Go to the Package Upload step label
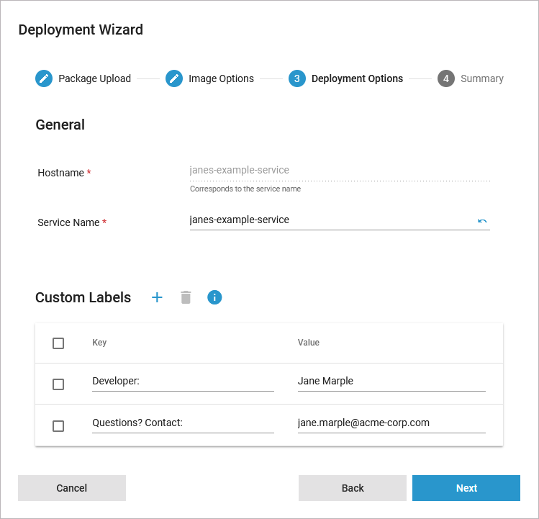The height and width of the screenshot is (519, 539). (94, 79)
